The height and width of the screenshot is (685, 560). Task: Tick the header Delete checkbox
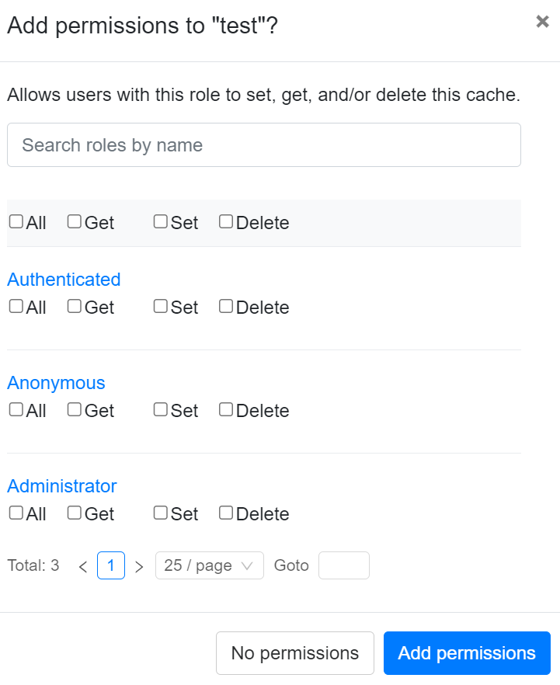[x=226, y=222]
